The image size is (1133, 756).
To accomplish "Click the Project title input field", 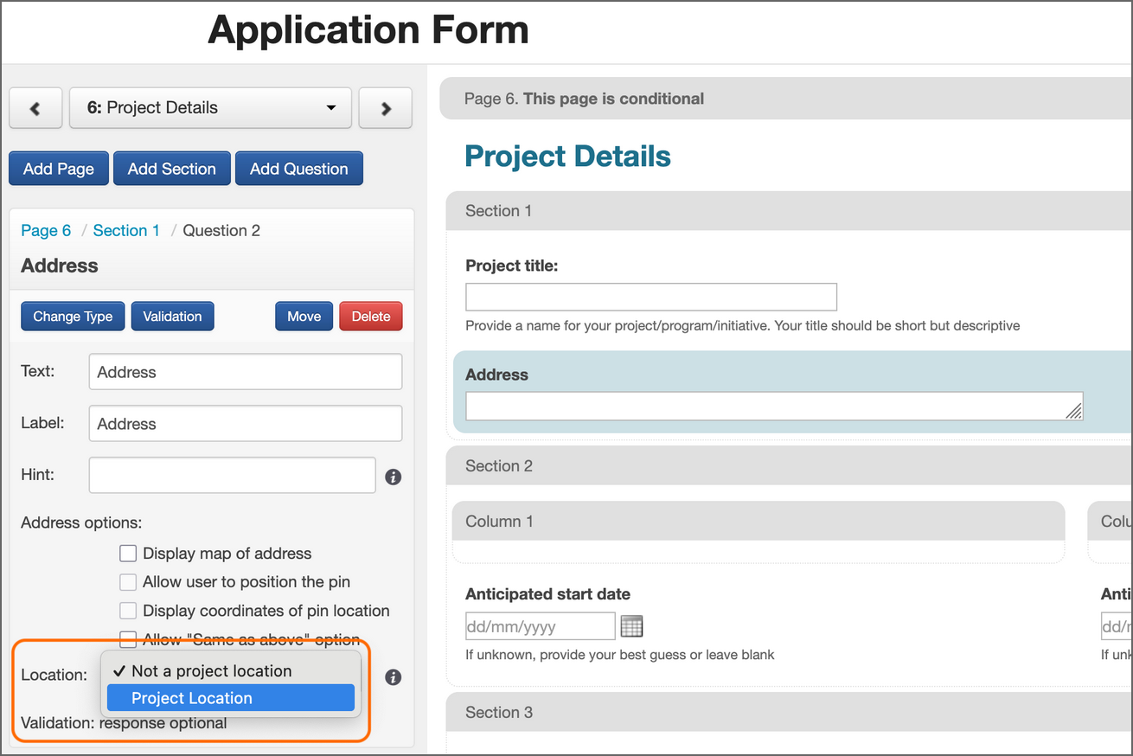I will click(x=650, y=297).
